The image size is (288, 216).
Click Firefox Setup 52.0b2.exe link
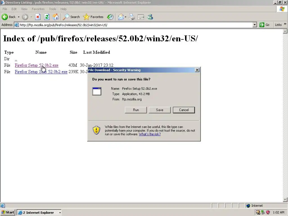tap(37, 65)
